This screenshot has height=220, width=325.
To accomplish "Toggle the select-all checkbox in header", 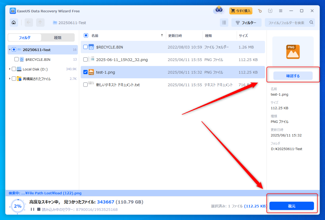I will (86, 36).
